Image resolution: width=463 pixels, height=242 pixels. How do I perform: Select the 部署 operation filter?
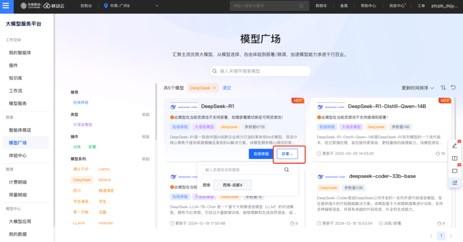coord(92,147)
